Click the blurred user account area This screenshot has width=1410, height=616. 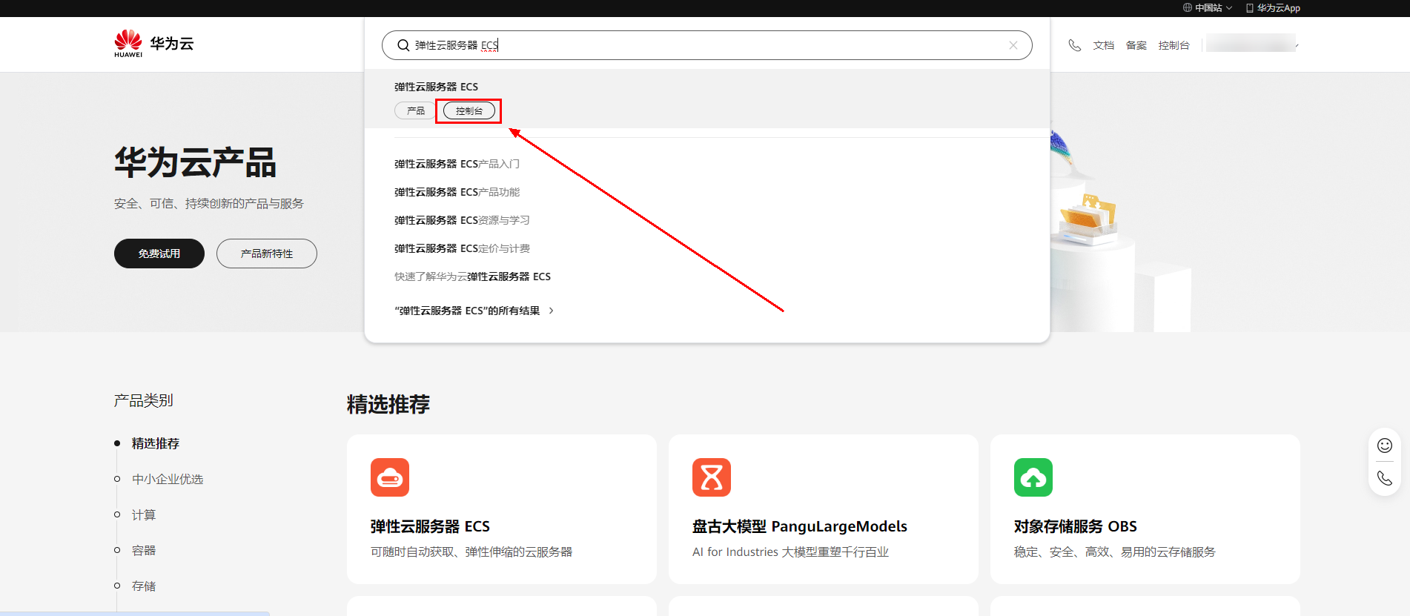coord(1251,43)
